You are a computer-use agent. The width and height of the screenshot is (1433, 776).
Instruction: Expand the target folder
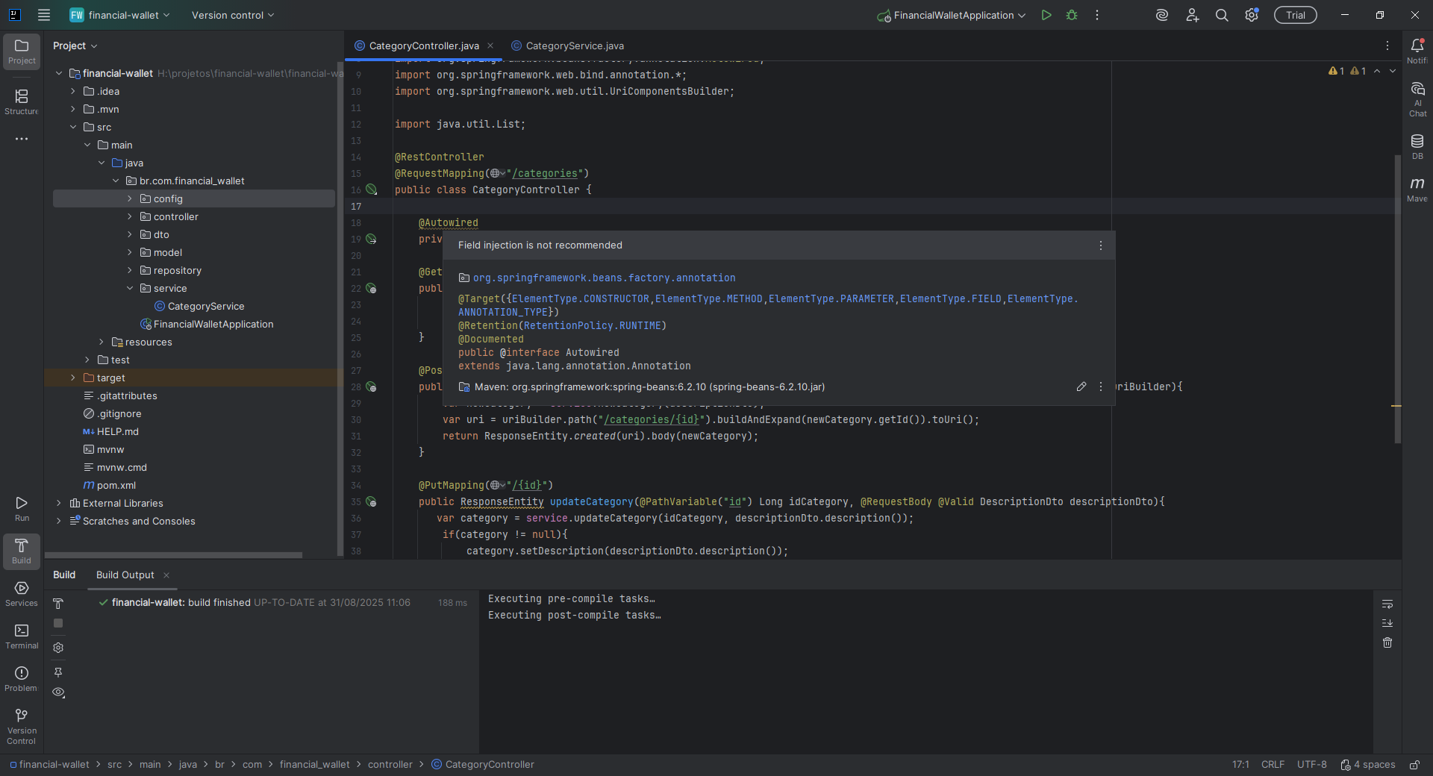pos(73,378)
